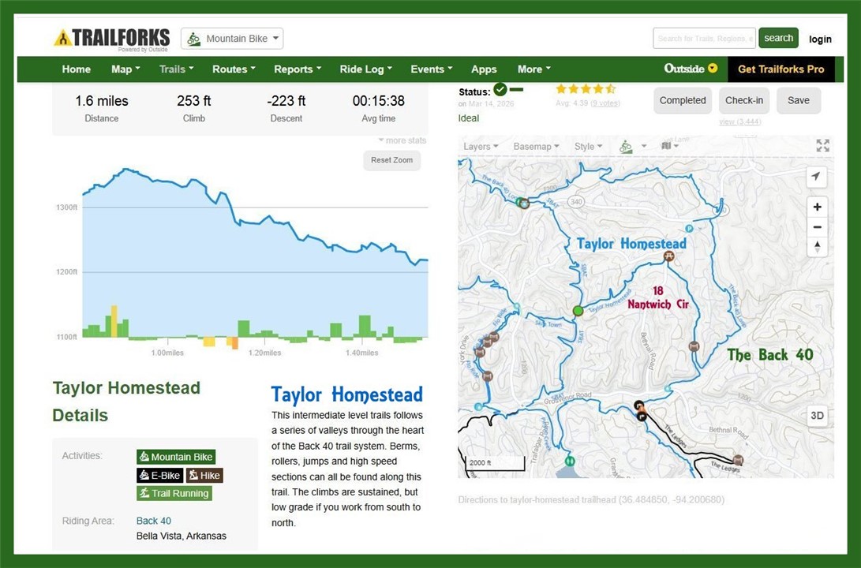Click the orange grade bar in elevation chart
Image resolution: width=861 pixels, height=568 pixels.
[x=235, y=343]
